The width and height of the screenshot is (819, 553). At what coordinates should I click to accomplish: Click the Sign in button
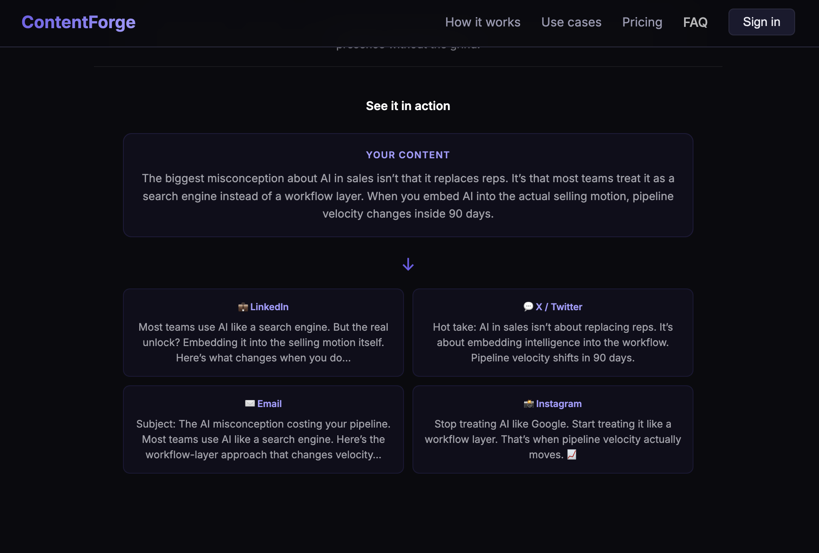tap(761, 22)
